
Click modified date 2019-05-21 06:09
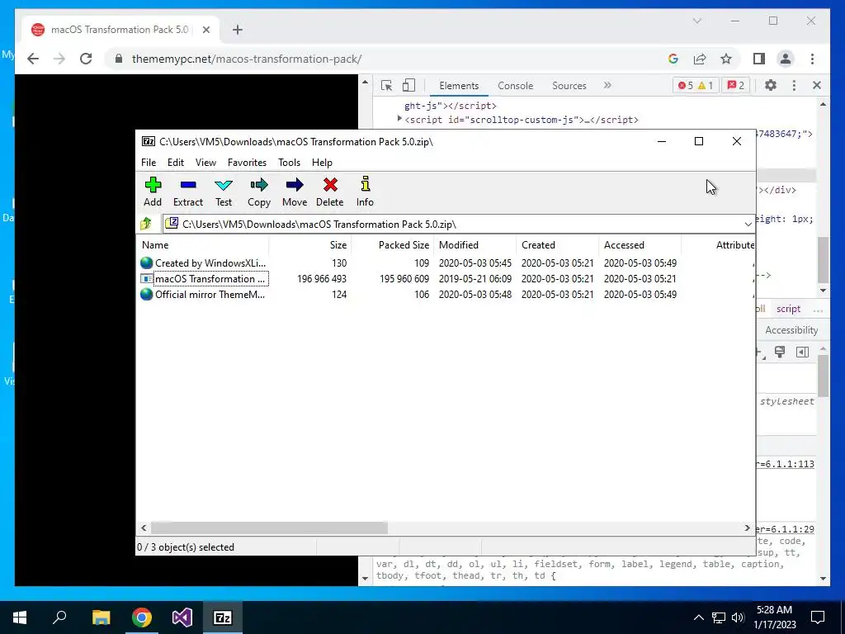tap(474, 279)
